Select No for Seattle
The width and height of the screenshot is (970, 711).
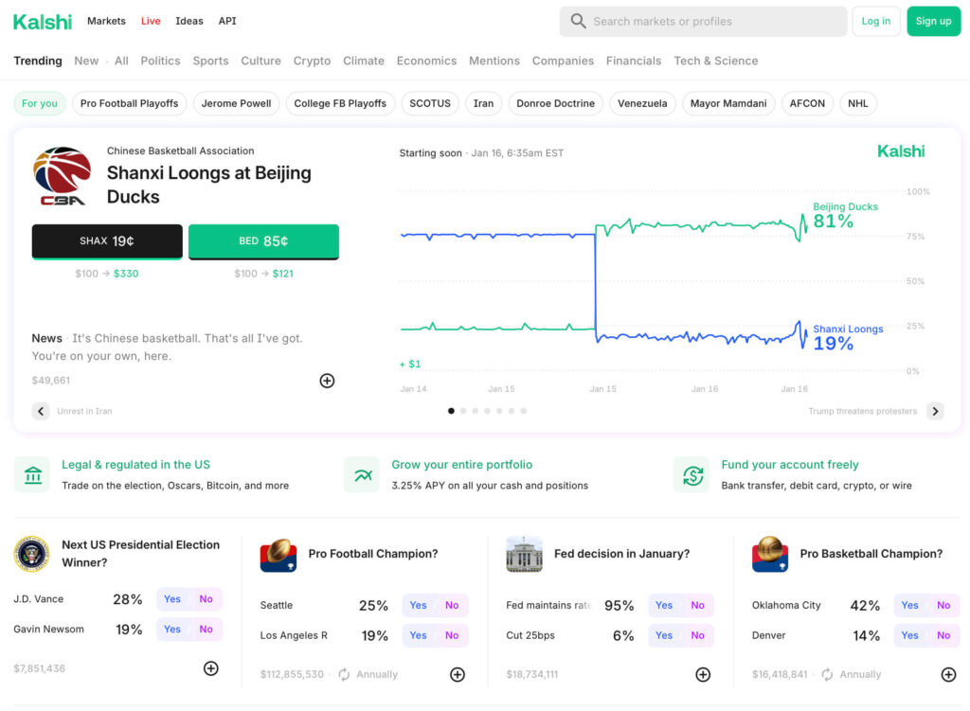(x=452, y=605)
